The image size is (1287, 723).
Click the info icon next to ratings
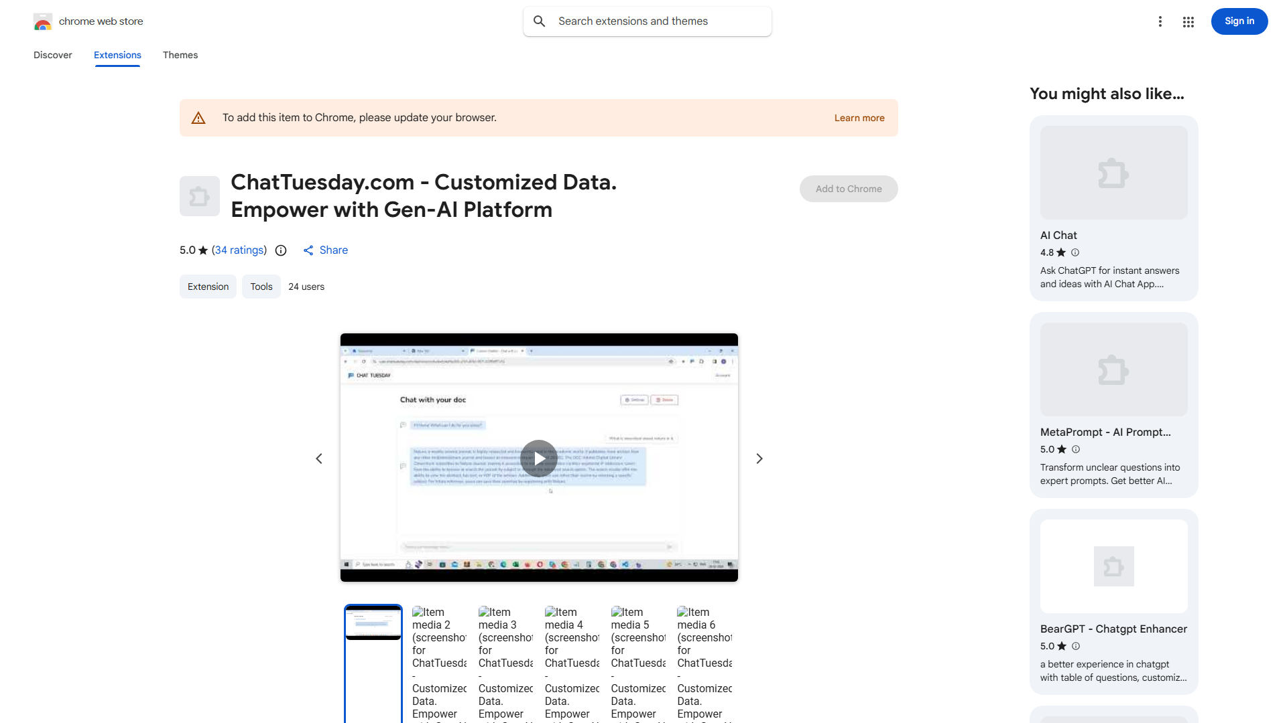click(x=280, y=250)
